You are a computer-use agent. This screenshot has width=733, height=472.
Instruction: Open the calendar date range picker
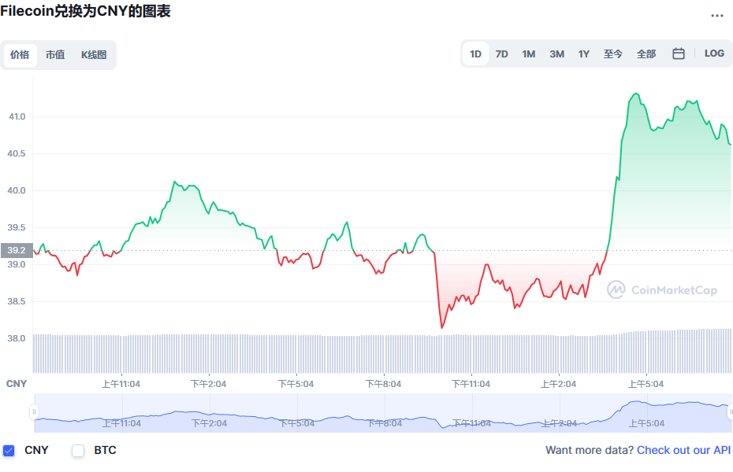[x=679, y=53]
